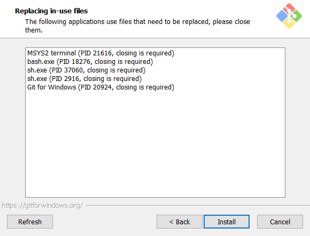Go back with the < Back button

pos(180,222)
